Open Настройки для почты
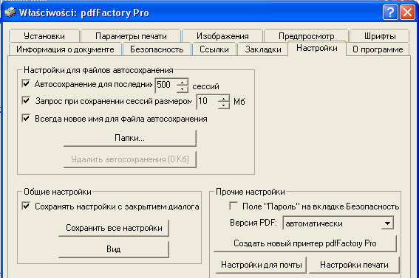The width and height of the screenshot is (419, 278). pyautogui.click(x=261, y=265)
